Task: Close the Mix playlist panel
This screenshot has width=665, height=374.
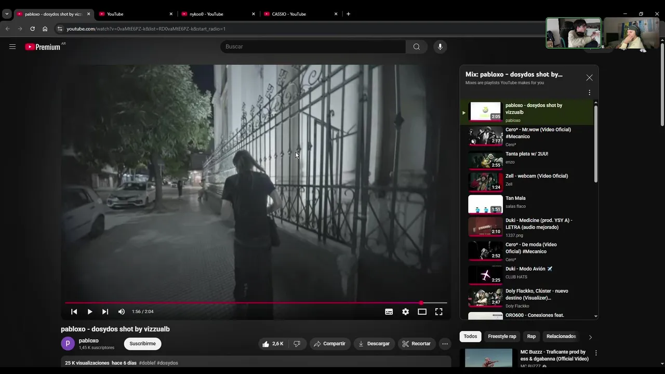Action: coord(589,77)
